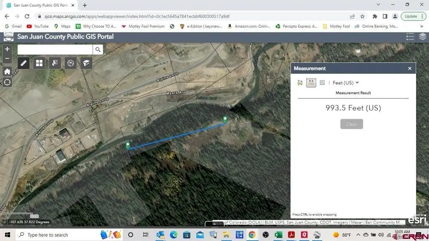Screen dimensions: 429x241
Task: Open the Layer List stack icon
Action: tap(422, 36)
